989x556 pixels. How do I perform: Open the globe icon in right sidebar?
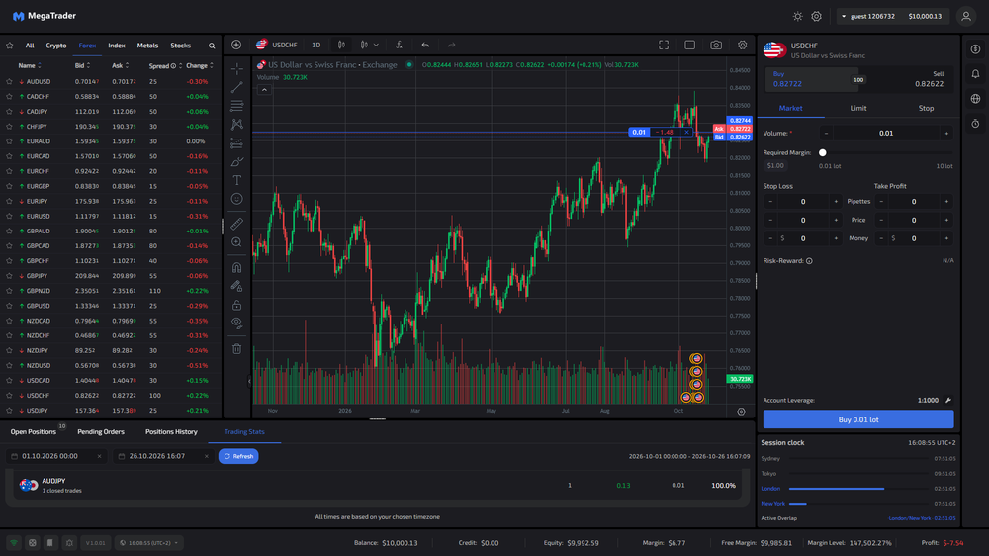coord(975,99)
